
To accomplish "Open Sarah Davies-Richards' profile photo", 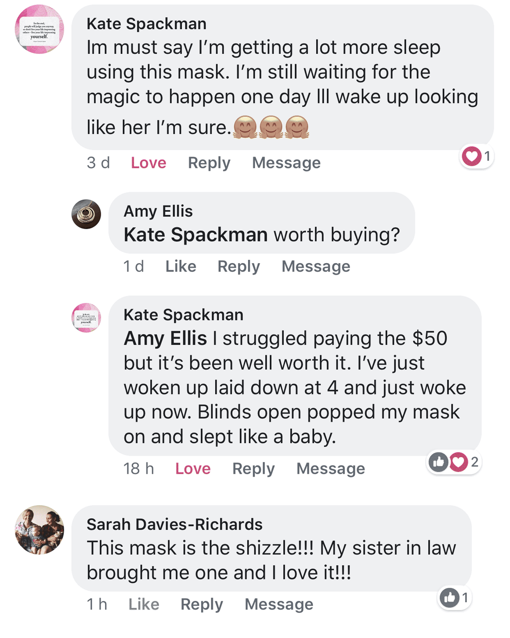I will click(x=39, y=529).
